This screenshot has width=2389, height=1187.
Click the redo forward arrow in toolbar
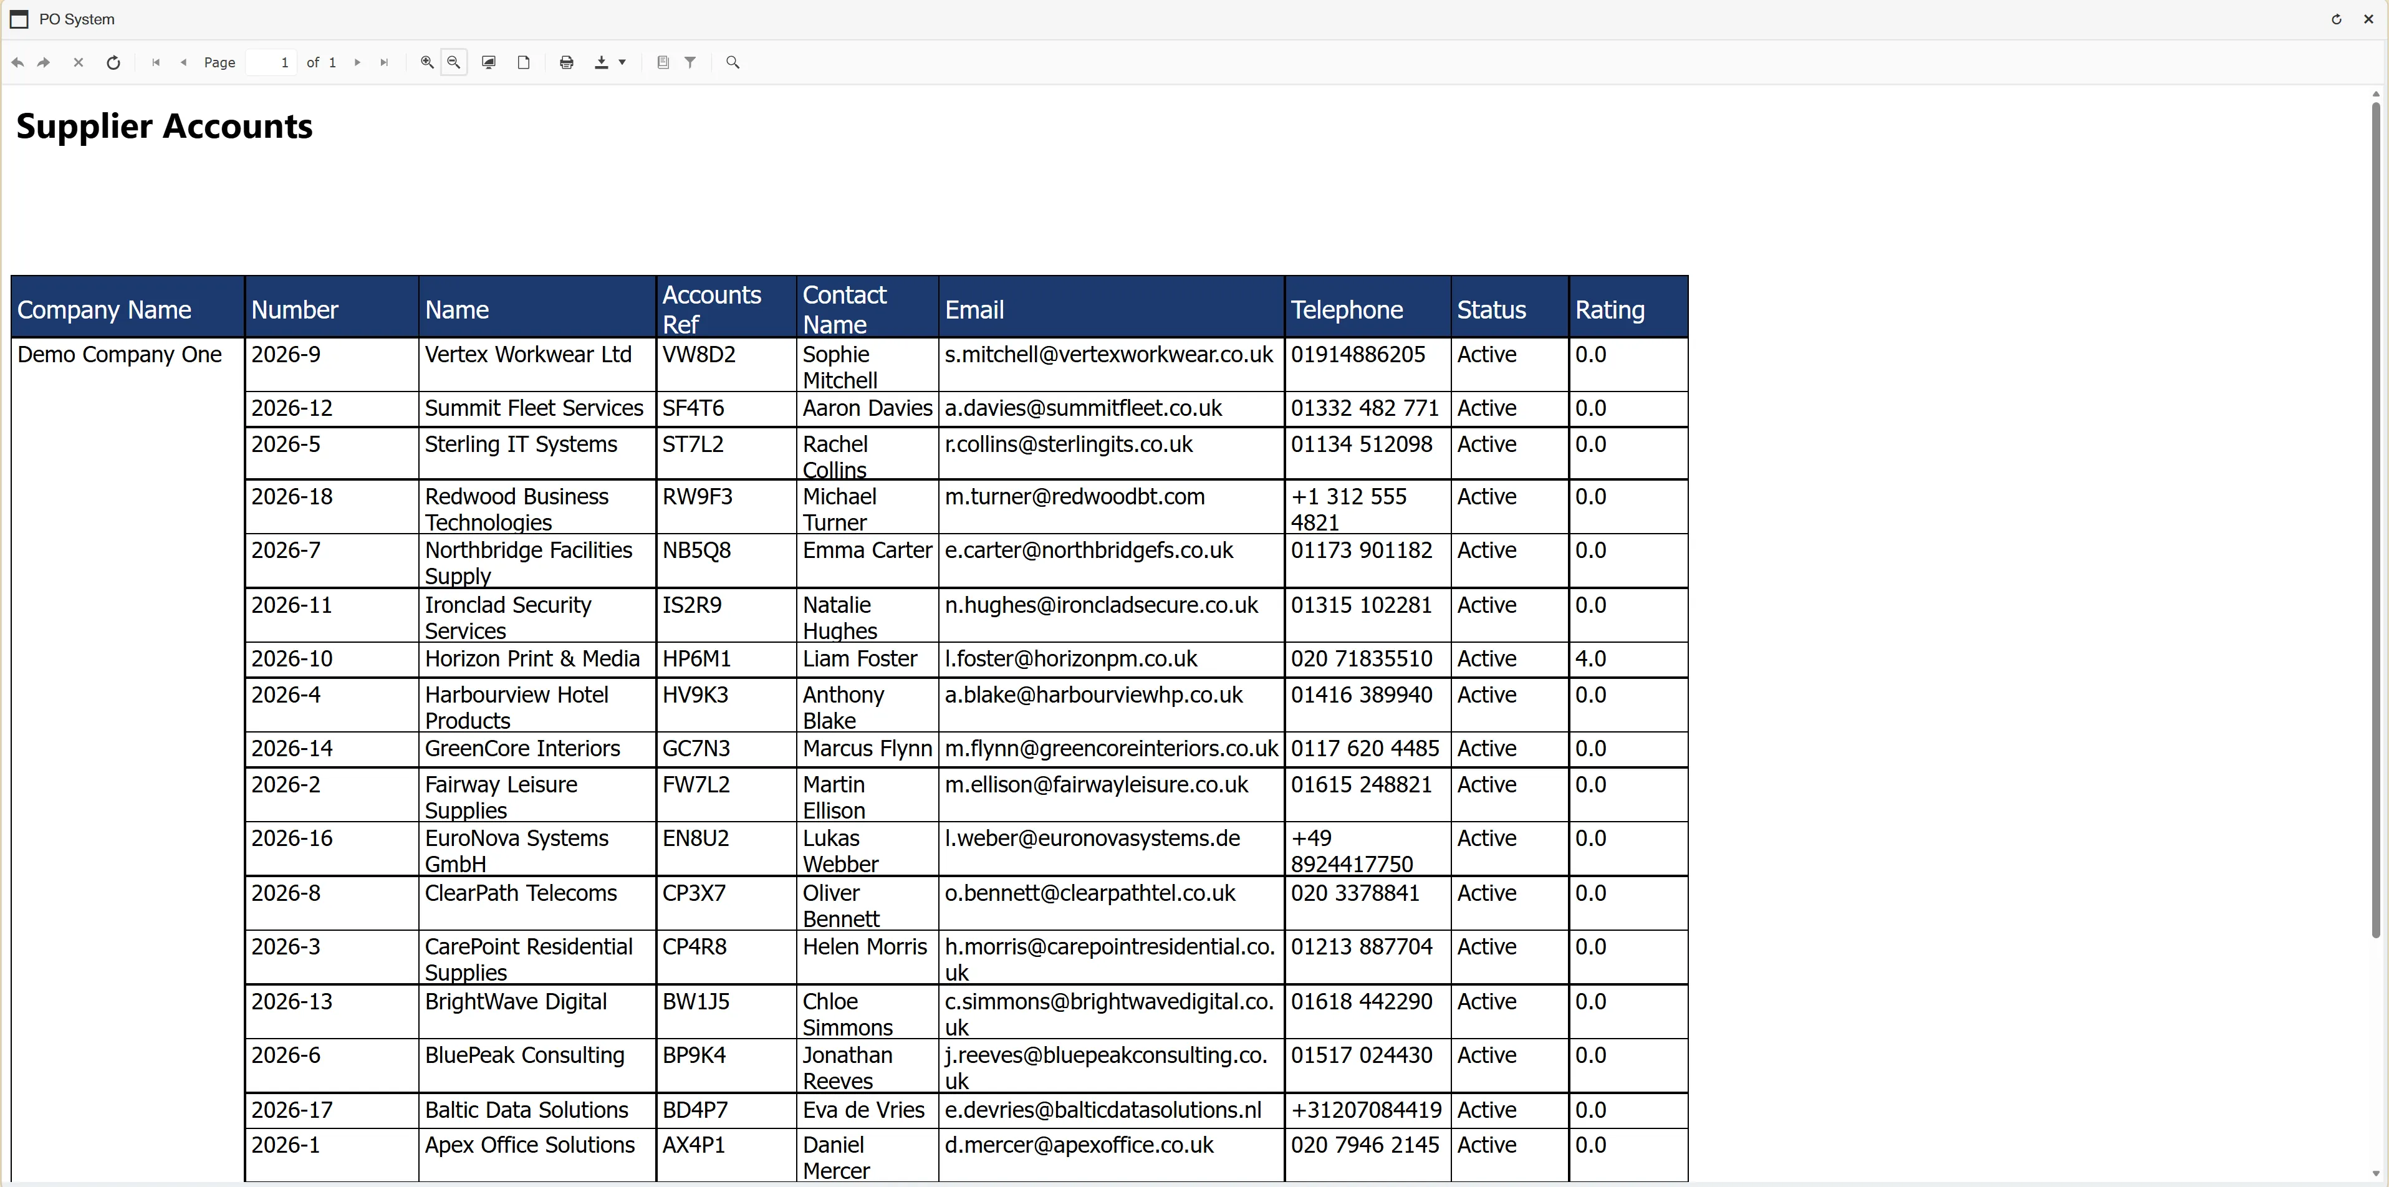click(x=44, y=62)
